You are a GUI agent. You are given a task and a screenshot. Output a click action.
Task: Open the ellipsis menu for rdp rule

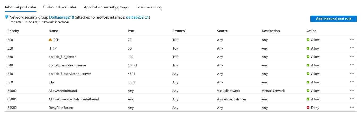click(352, 82)
